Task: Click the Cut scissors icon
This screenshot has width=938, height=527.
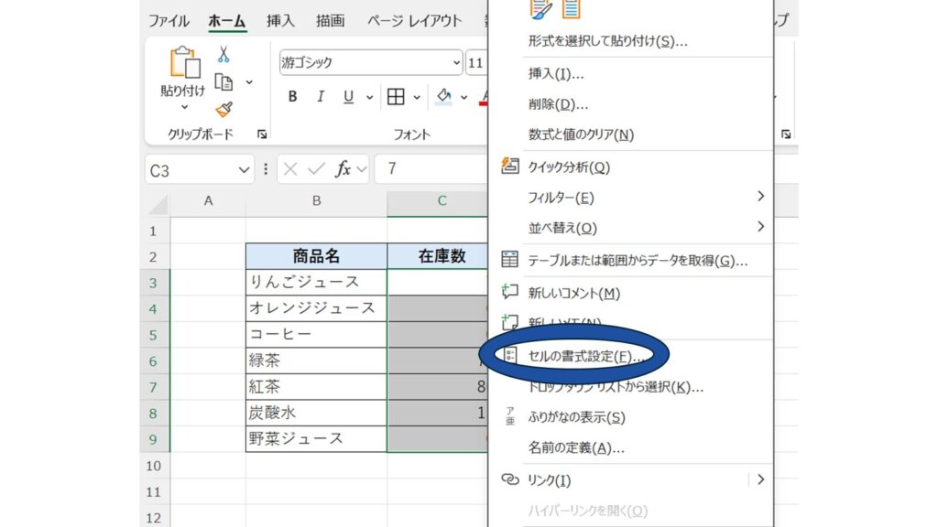Action: [224, 55]
